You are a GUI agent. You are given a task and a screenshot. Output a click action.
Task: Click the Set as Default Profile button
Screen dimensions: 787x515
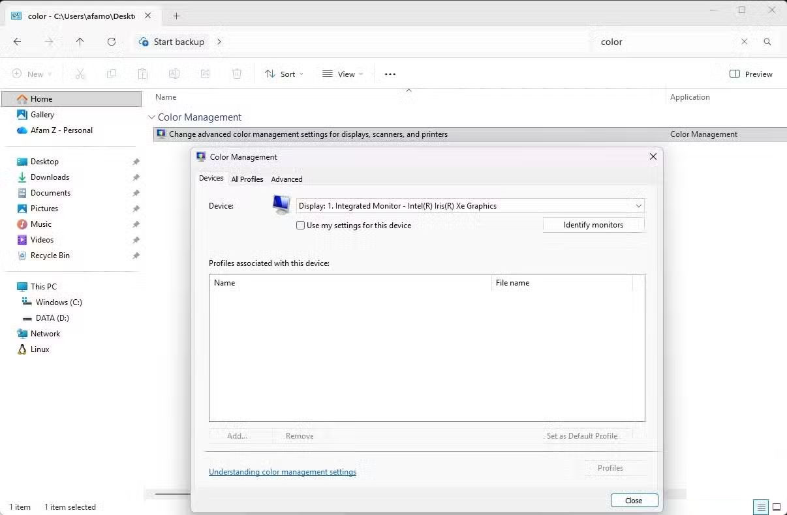[582, 436]
